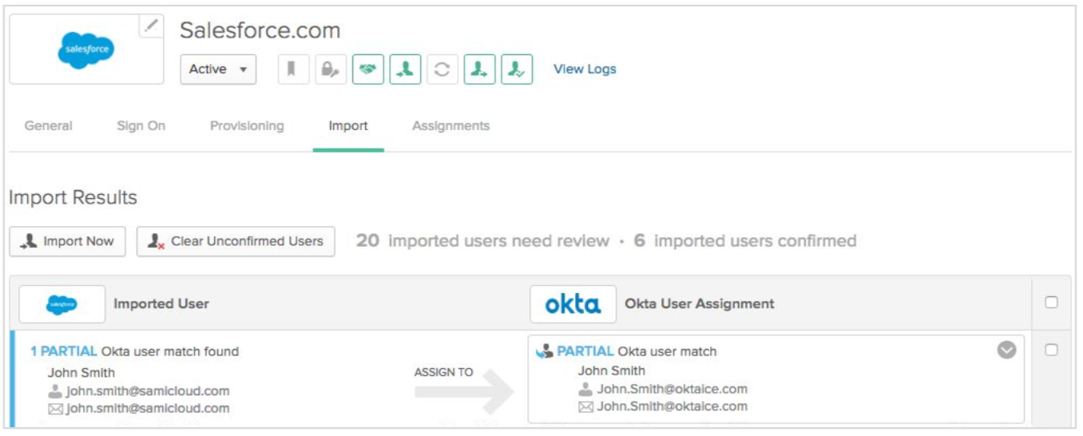Expand the PARTIAL Okta user match chevron
The width and height of the screenshot is (1083, 436).
[x=1006, y=351]
